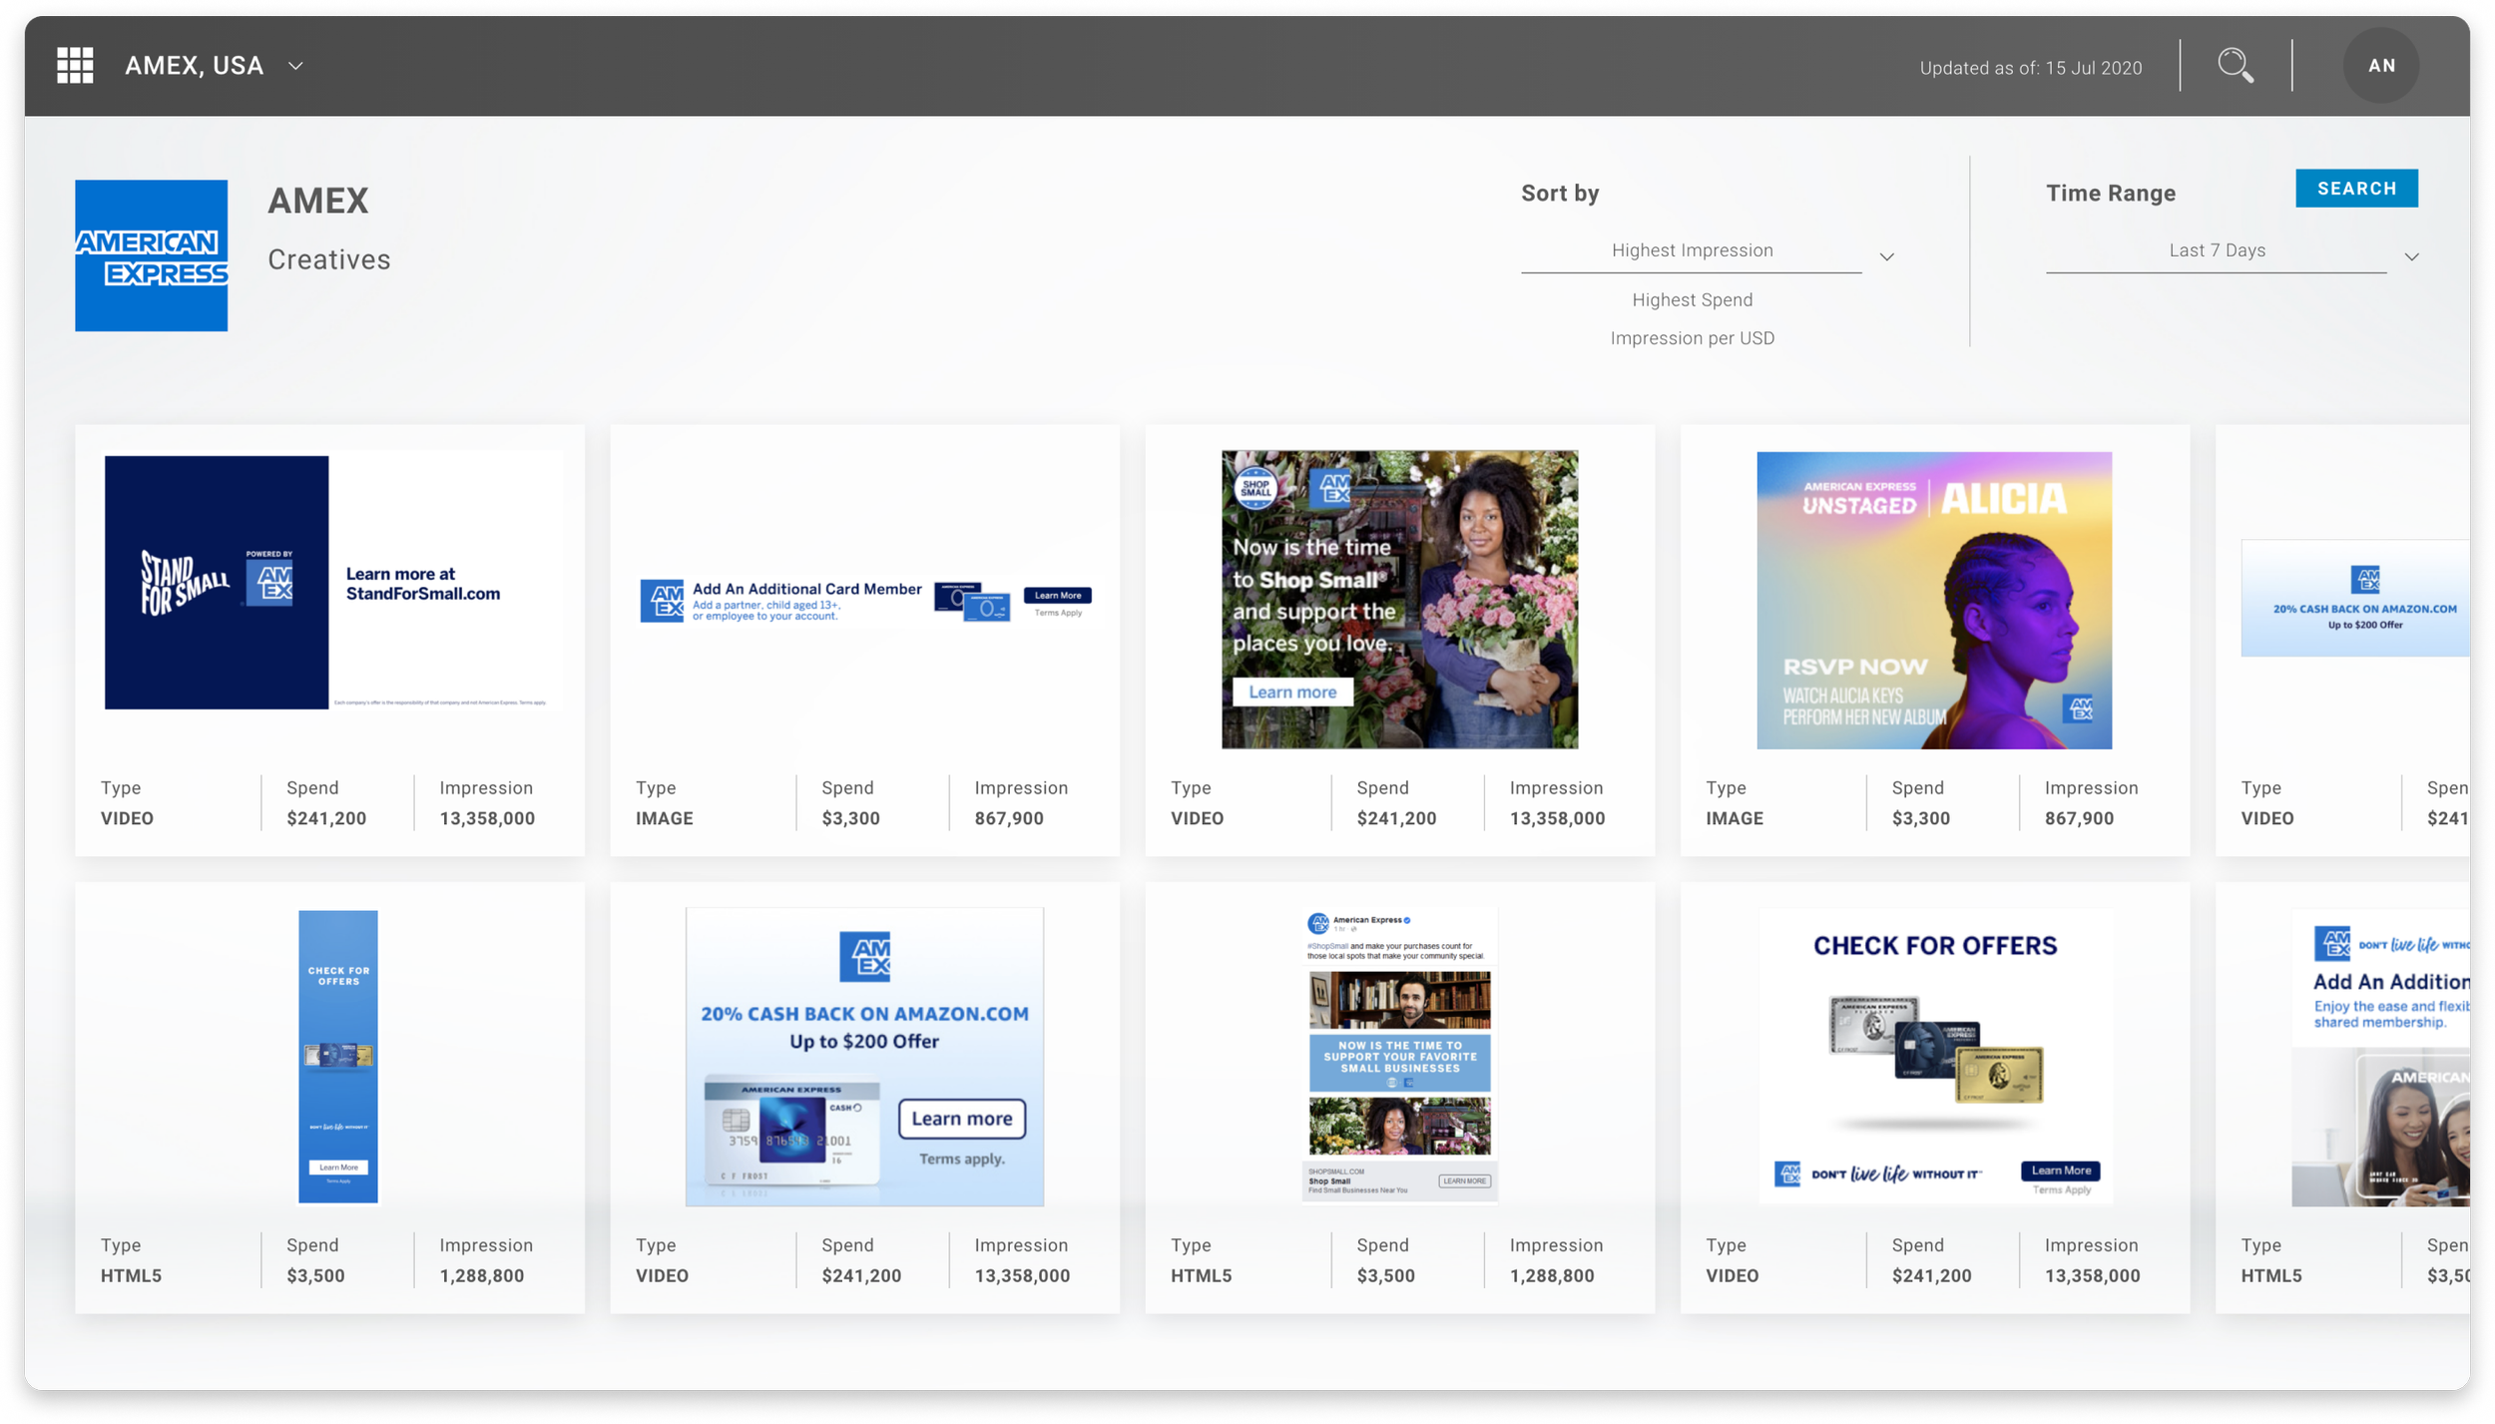Click the magnifying glass search icon
2495x1424 pixels.
click(2235, 66)
